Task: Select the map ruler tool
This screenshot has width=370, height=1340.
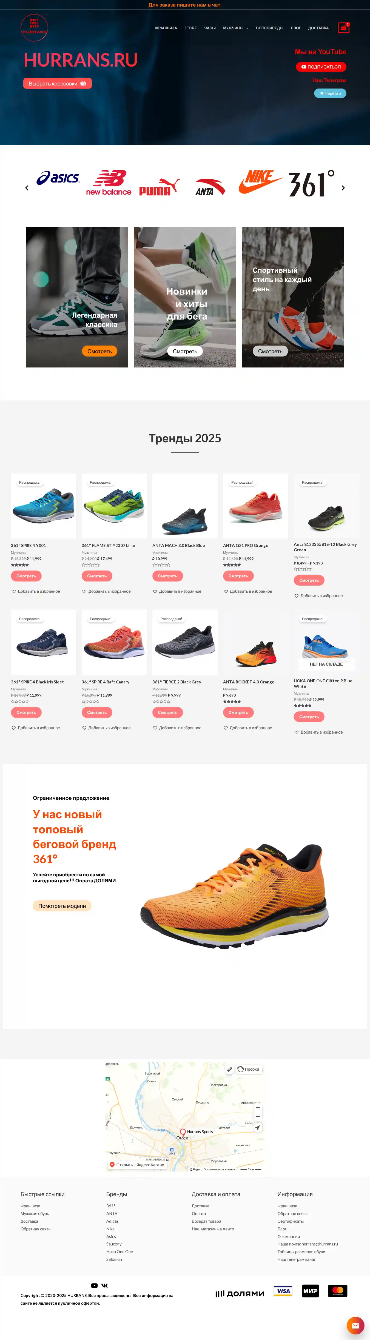Action: [x=229, y=1069]
